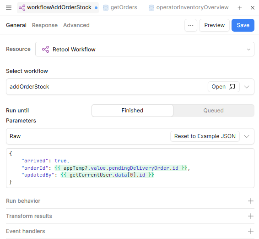Click the Run behavior section label
This screenshot has height=239, width=259.
(x=23, y=201)
